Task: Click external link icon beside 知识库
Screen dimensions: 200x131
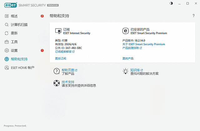Action: [142, 70]
